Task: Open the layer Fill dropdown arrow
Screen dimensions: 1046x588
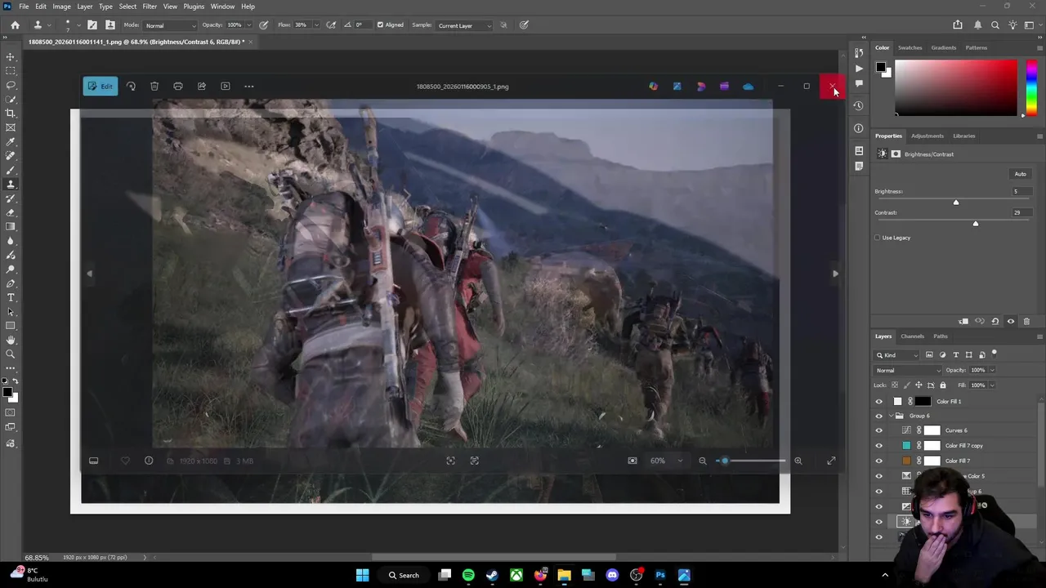Action: pos(992,385)
